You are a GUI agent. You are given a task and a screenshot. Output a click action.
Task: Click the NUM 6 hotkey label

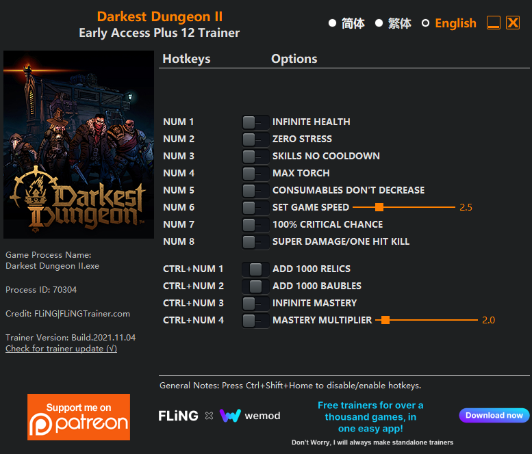(179, 207)
